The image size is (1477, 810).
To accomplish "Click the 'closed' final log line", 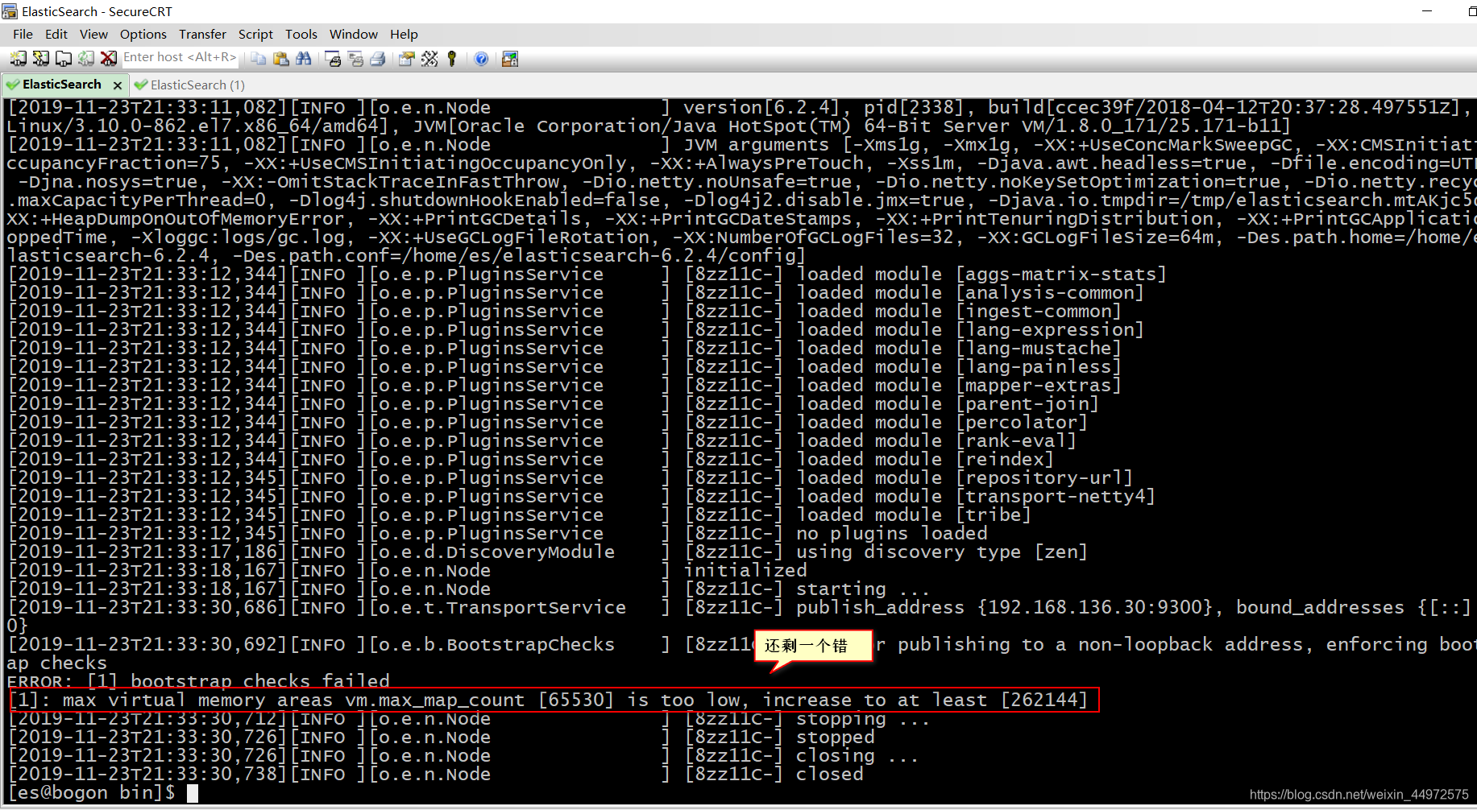I will tap(829, 774).
